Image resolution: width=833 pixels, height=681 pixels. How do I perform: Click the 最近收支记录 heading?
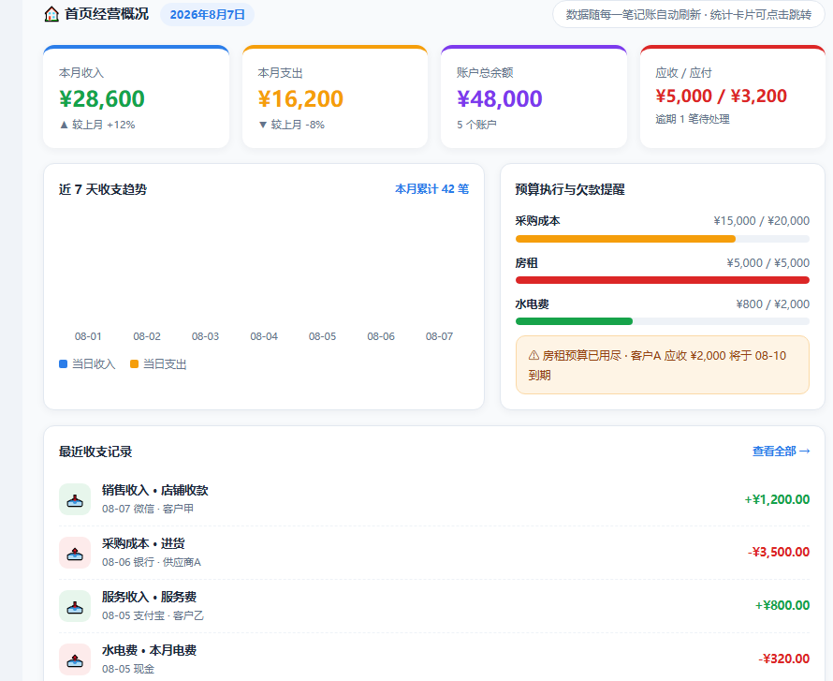(x=95, y=452)
